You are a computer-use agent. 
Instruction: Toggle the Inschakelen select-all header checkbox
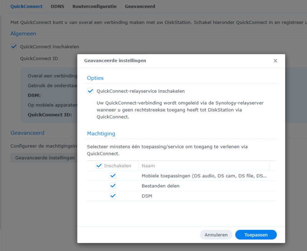click(99, 166)
